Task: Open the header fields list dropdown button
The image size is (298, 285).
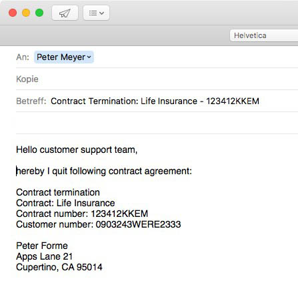Action: click(96, 13)
